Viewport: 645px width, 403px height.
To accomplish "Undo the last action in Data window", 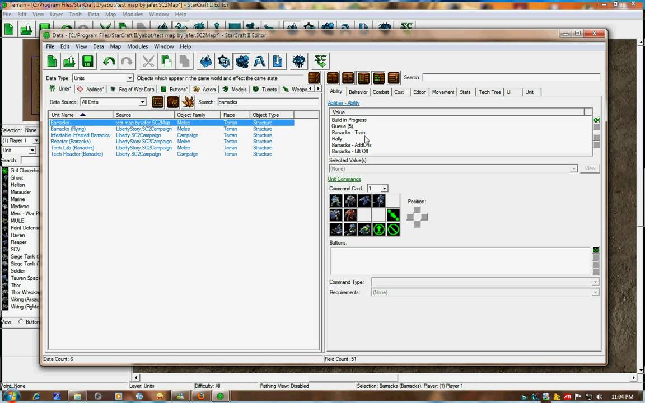I will tap(109, 62).
